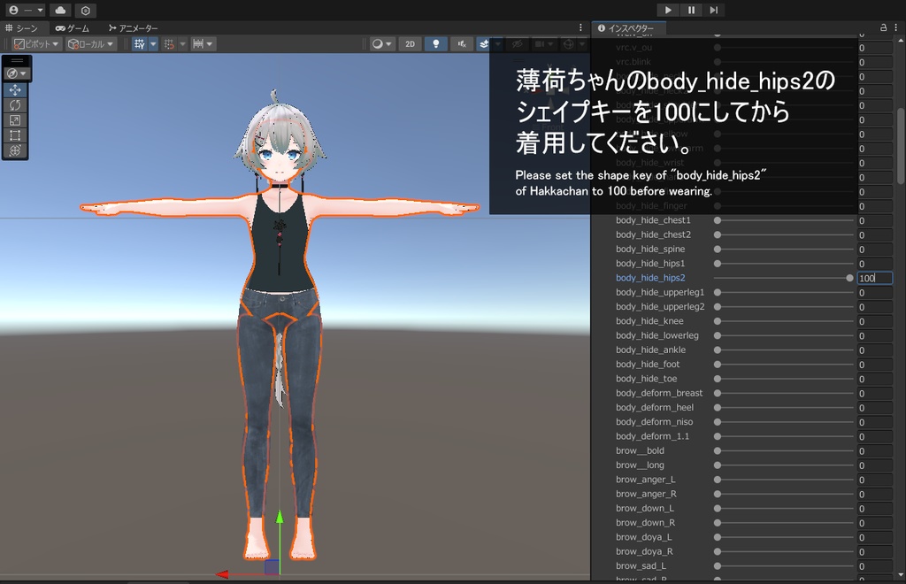Toggle scene lighting with the bulb icon

click(436, 43)
